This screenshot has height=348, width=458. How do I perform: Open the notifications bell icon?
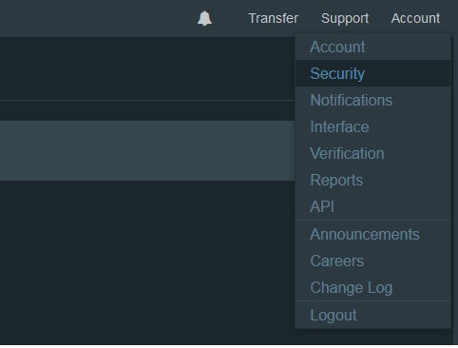coord(204,18)
